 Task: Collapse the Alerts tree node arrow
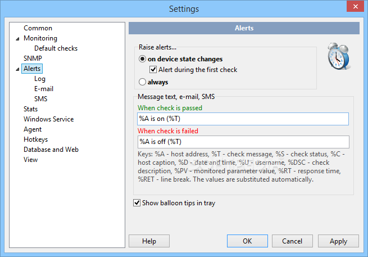pos(17,69)
